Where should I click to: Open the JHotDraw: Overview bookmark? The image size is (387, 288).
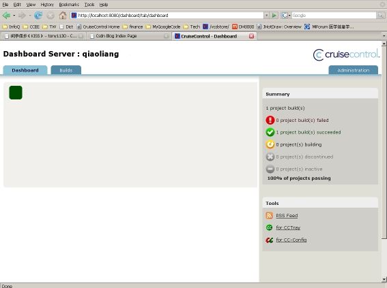[279, 27]
